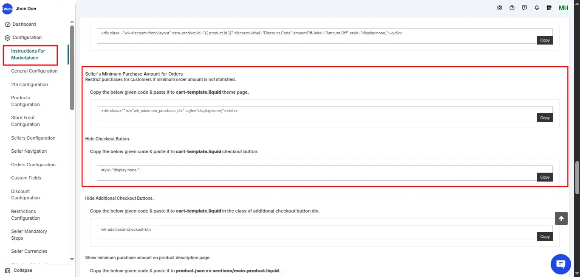Screen dimensions: 580x277
Task: Open Products Configuration
Action: [x=25, y=101]
